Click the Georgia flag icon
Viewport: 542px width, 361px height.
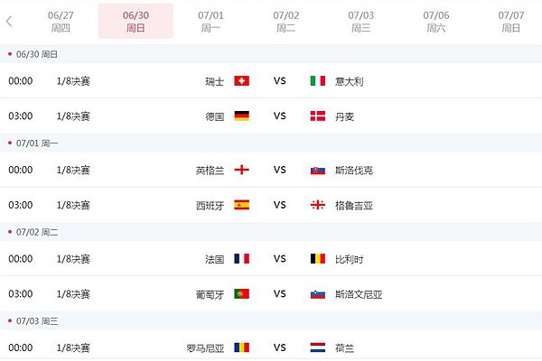[318, 205]
